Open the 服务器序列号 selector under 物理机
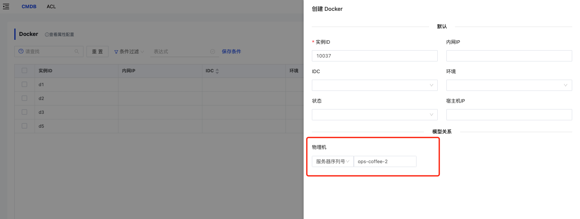580x219 pixels. click(332, 161)
